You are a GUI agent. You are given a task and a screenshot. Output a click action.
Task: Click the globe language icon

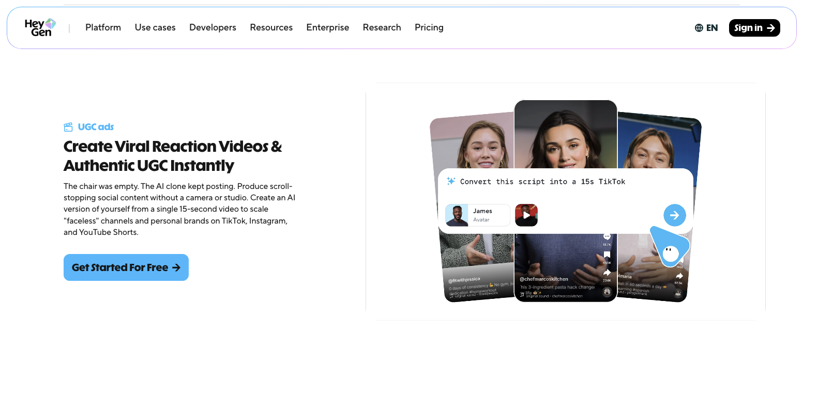click(699, 28)
